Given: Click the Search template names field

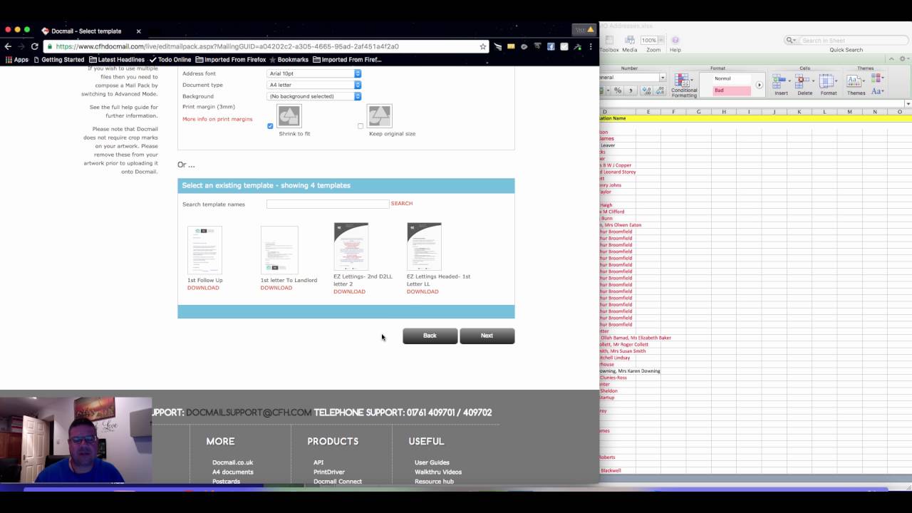Looking at the screenshot, I should [x=328, y=204].
